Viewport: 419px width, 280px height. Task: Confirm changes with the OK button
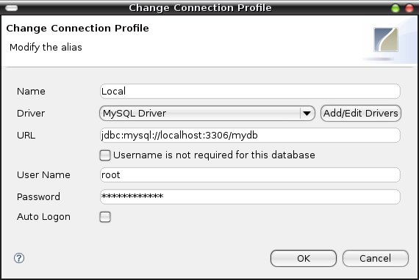coord(304,259)
